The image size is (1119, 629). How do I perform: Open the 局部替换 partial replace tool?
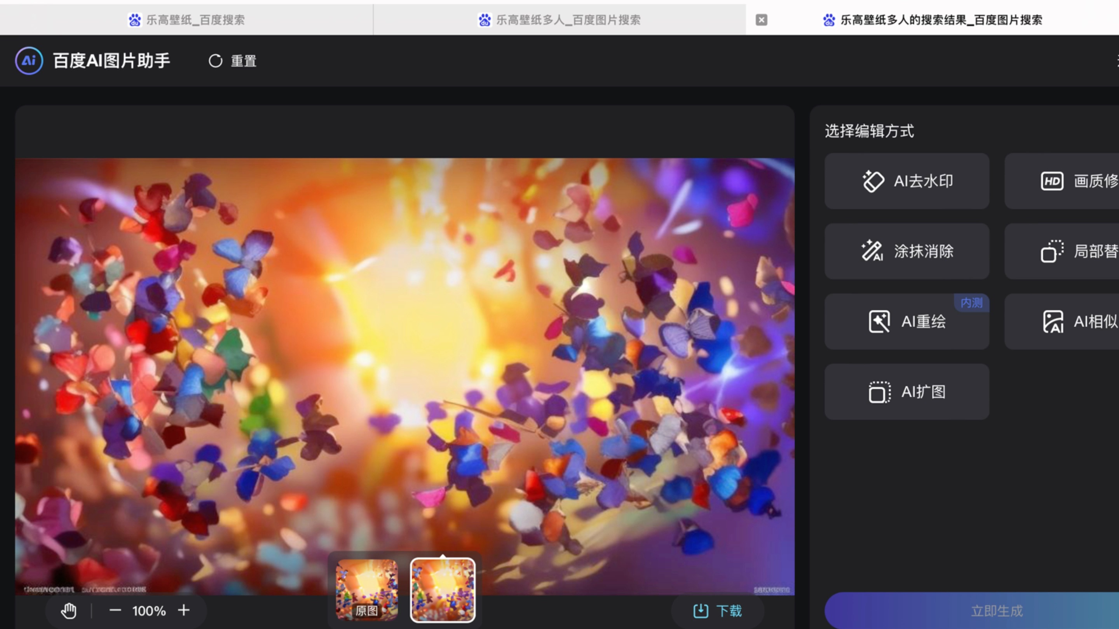pos(1061,251)
